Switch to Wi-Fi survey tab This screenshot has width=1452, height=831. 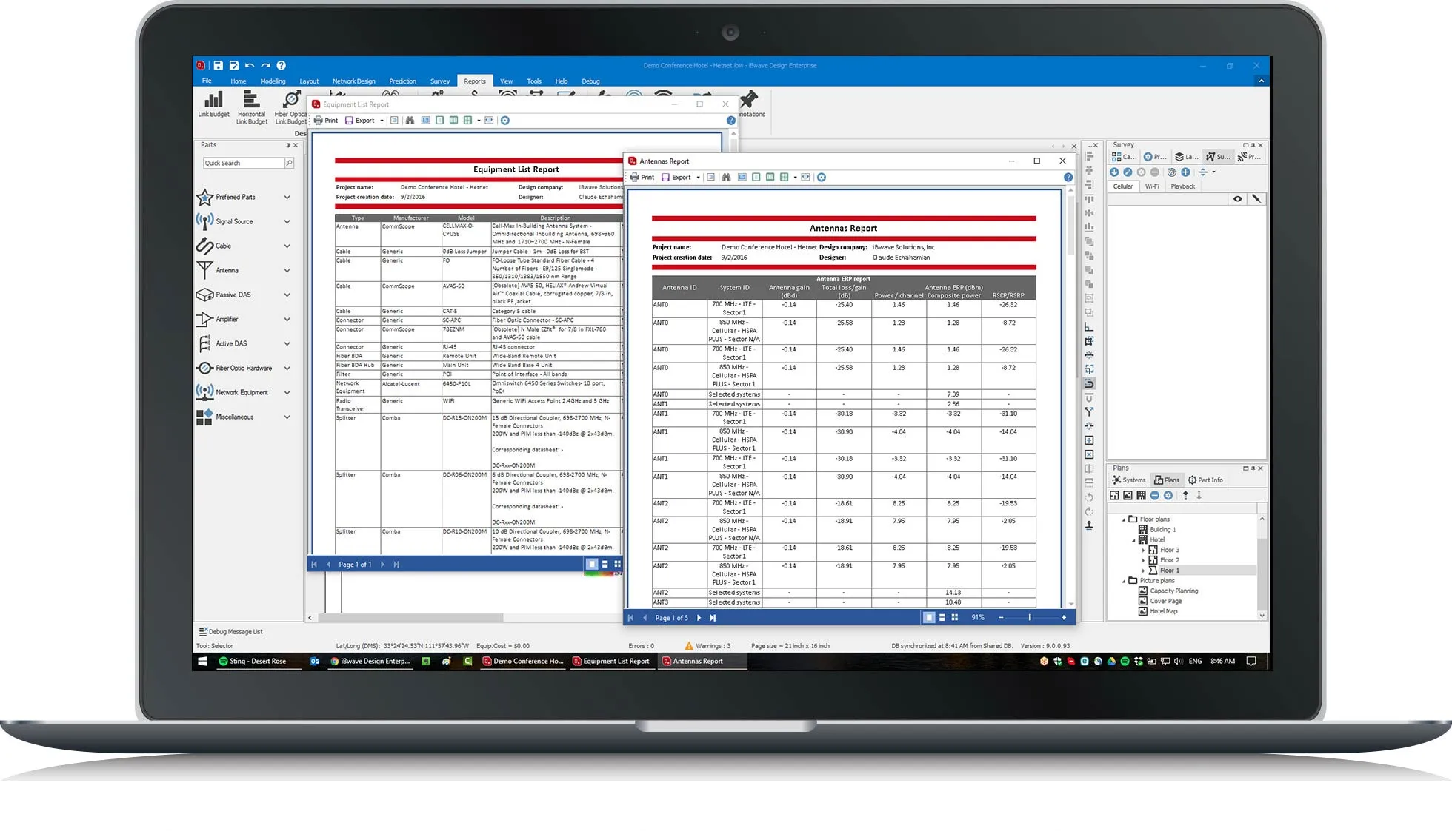(x=1152, y=186)
